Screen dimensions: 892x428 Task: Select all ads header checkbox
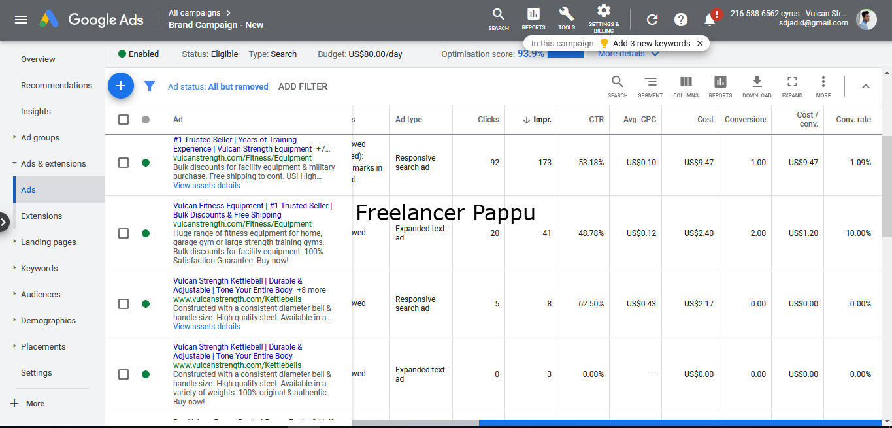tap(124, 120)
